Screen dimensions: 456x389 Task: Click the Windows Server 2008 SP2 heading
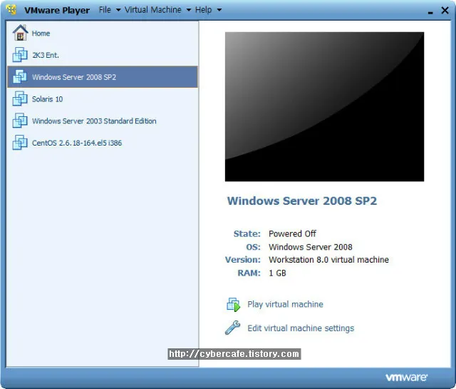pos(302,201)
